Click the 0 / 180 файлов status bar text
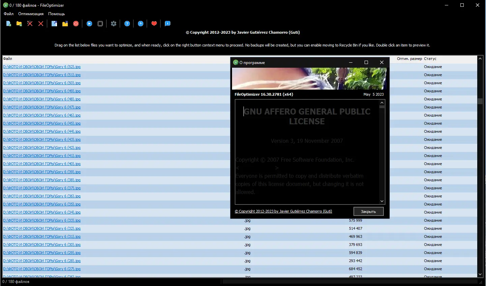Image resolution: width=486 pixels, height=286 pixels. click(x=16, y=282)
